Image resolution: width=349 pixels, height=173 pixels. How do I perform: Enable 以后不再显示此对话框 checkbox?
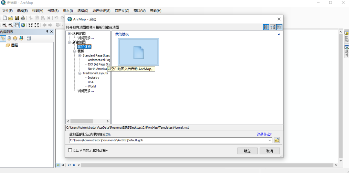[x=70, y=150]
